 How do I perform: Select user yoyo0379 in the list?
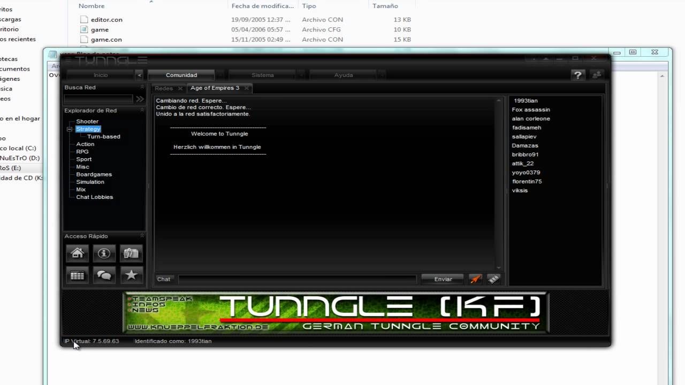(x=526, y=172)
